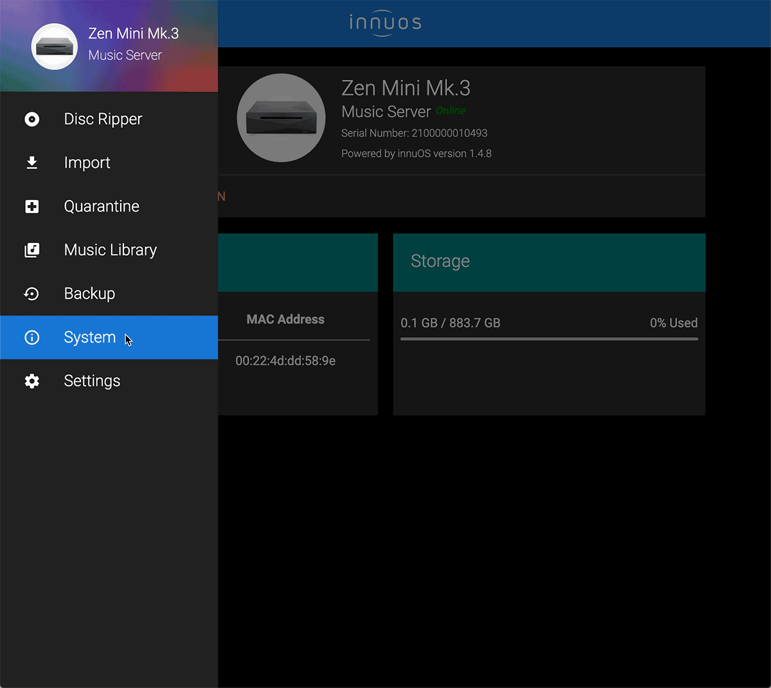Image resolution: width=771 pixels, height=688 pixels.
Task: Click the Disc Ripper disc icon
Action: [31, 119]
